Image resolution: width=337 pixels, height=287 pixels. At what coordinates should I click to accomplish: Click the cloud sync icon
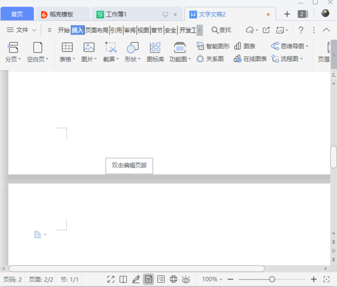tap(250, 30)
